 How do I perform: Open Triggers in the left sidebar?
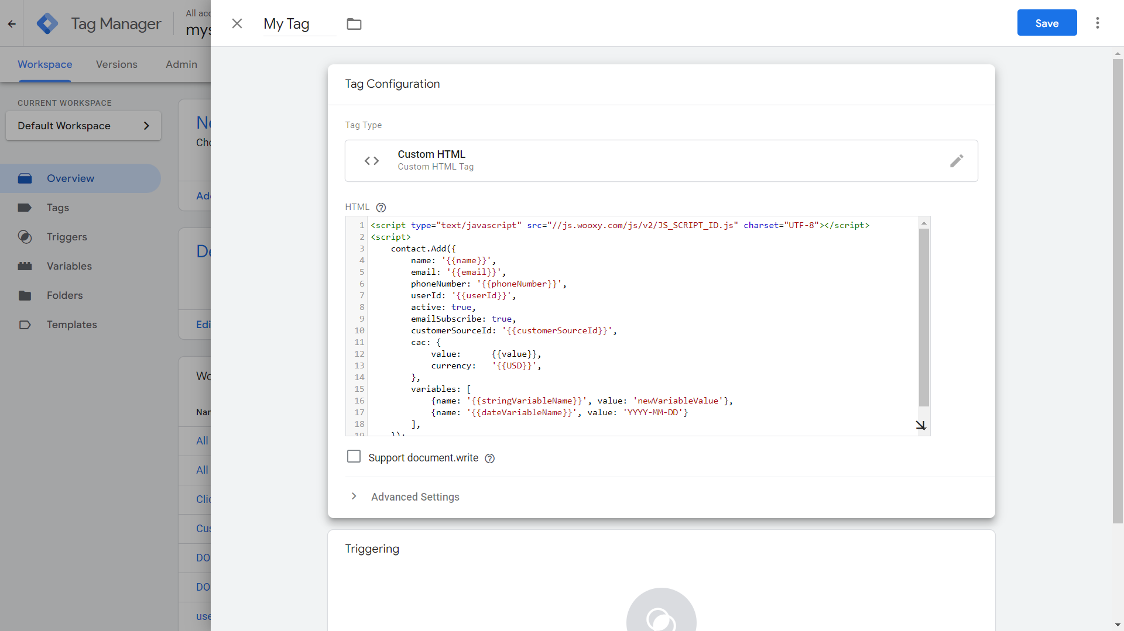(67, 237)
